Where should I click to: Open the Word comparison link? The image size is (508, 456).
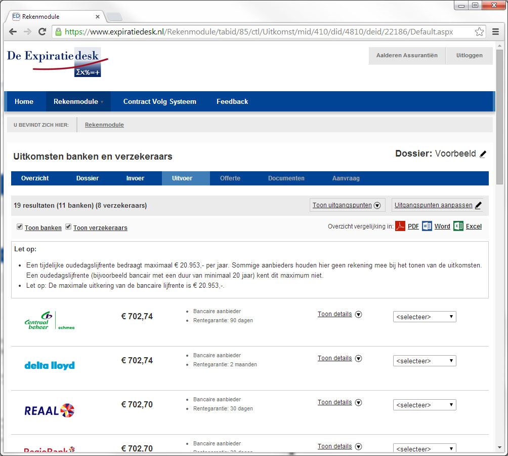pos(442,226)
